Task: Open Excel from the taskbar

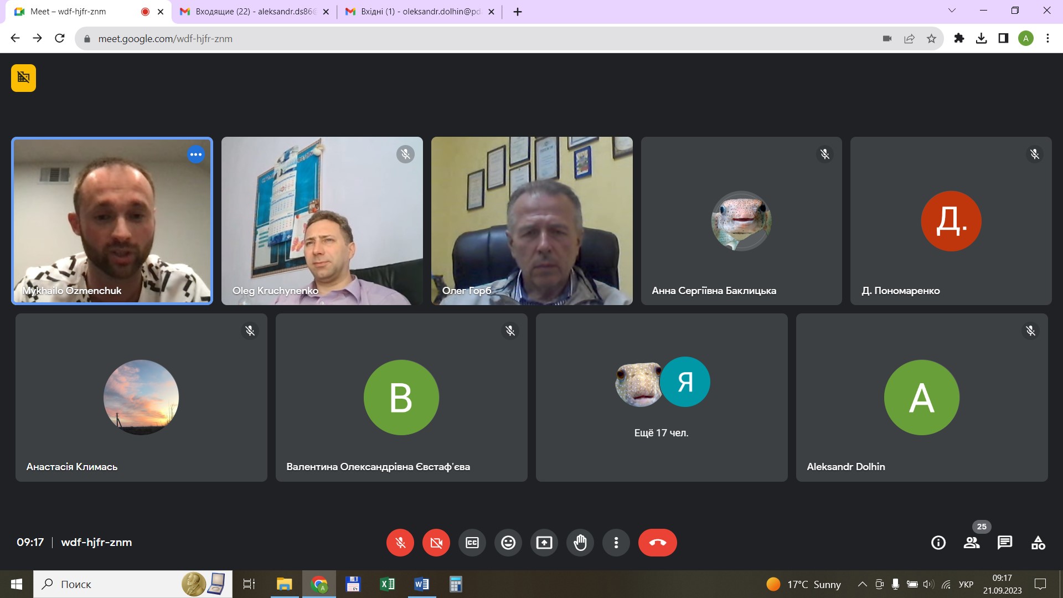Action: (x=387, y=584)
